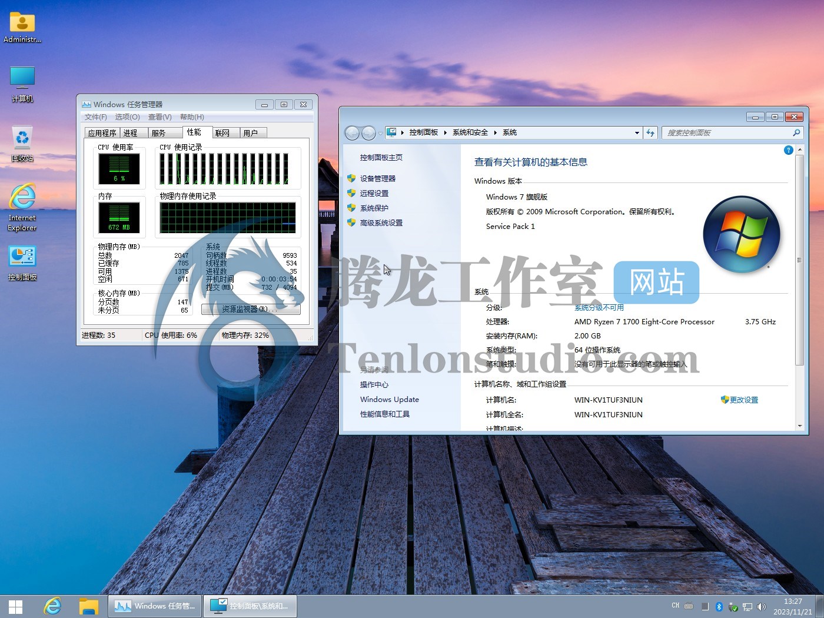The width and height of the screenshot is (824, 618).
Task: Open the address bar history dropdown
Action: [x=637, y=132]
